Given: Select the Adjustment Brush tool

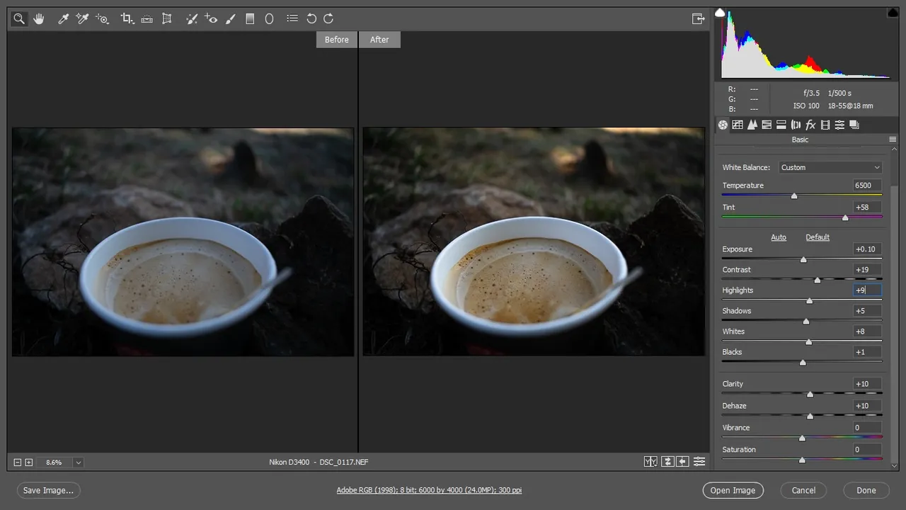Looking at the screenshot, I should [x=230, y=19].
